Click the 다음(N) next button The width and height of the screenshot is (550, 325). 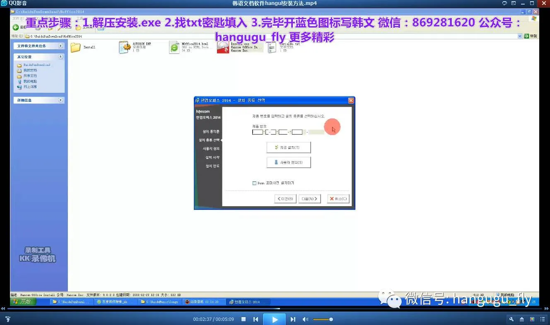(310, 199)
